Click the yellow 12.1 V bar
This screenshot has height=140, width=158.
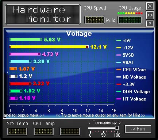(x=49, y=47)
